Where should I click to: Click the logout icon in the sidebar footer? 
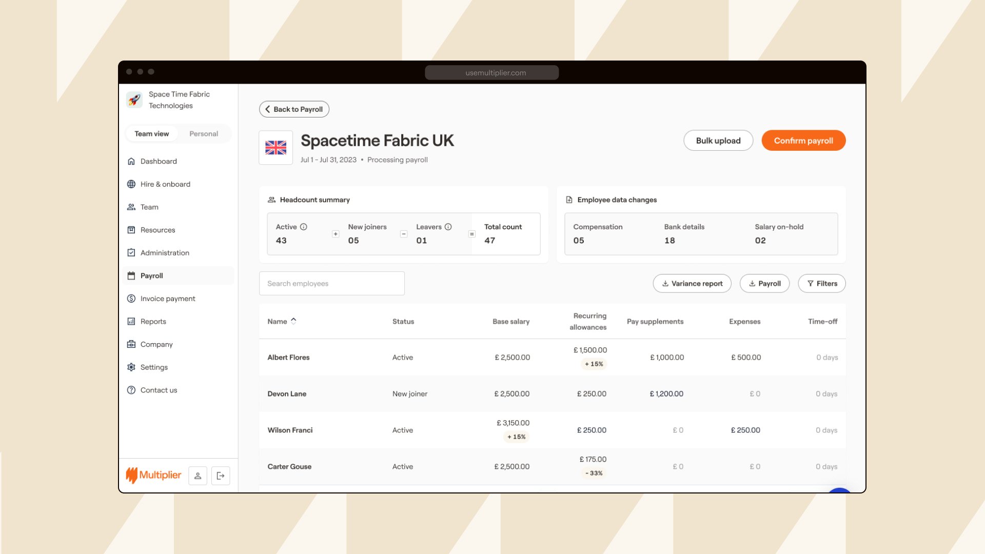pos(221,476)
